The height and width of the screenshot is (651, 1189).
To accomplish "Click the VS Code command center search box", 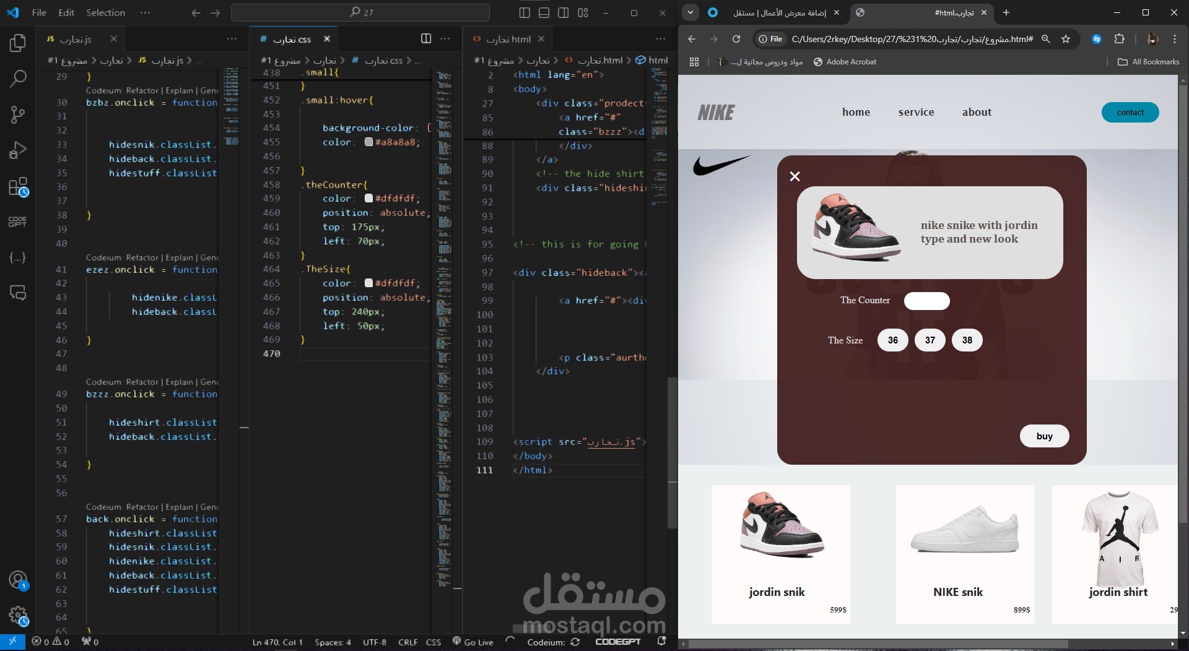I will (x=360, y=12).
